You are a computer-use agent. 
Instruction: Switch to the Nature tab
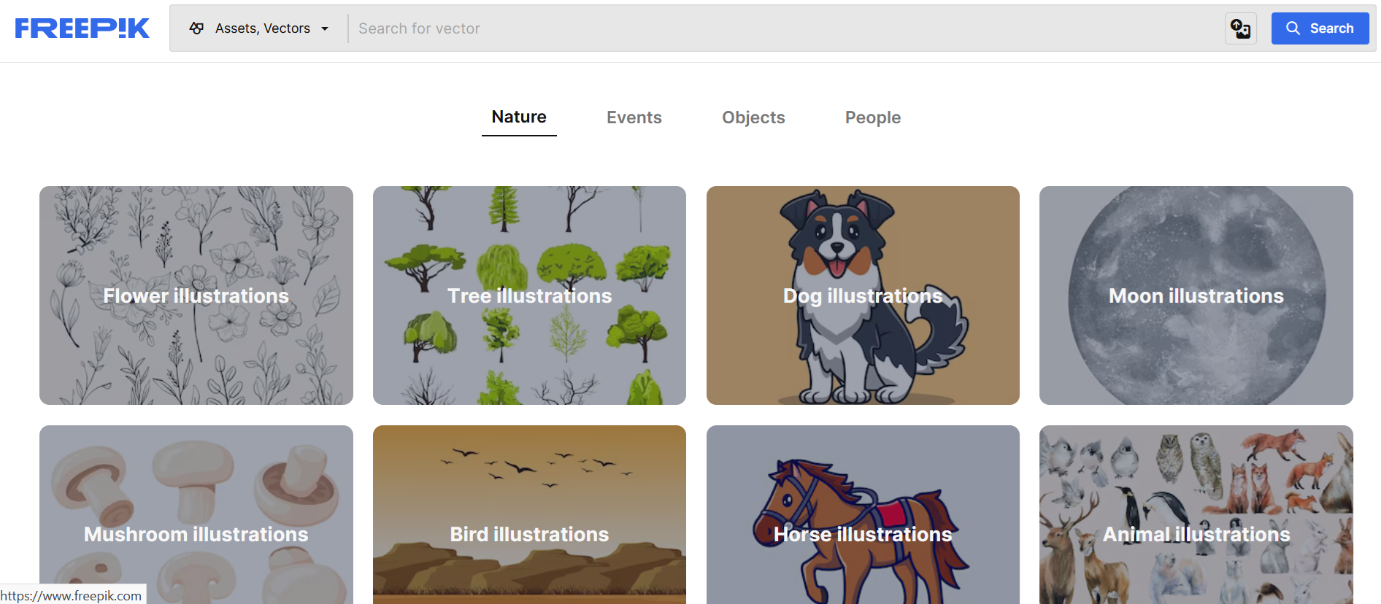(519, 117)
